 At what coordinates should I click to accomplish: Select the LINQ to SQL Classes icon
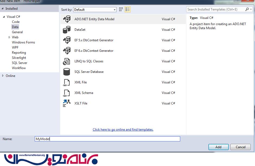(x=66, y=61)
